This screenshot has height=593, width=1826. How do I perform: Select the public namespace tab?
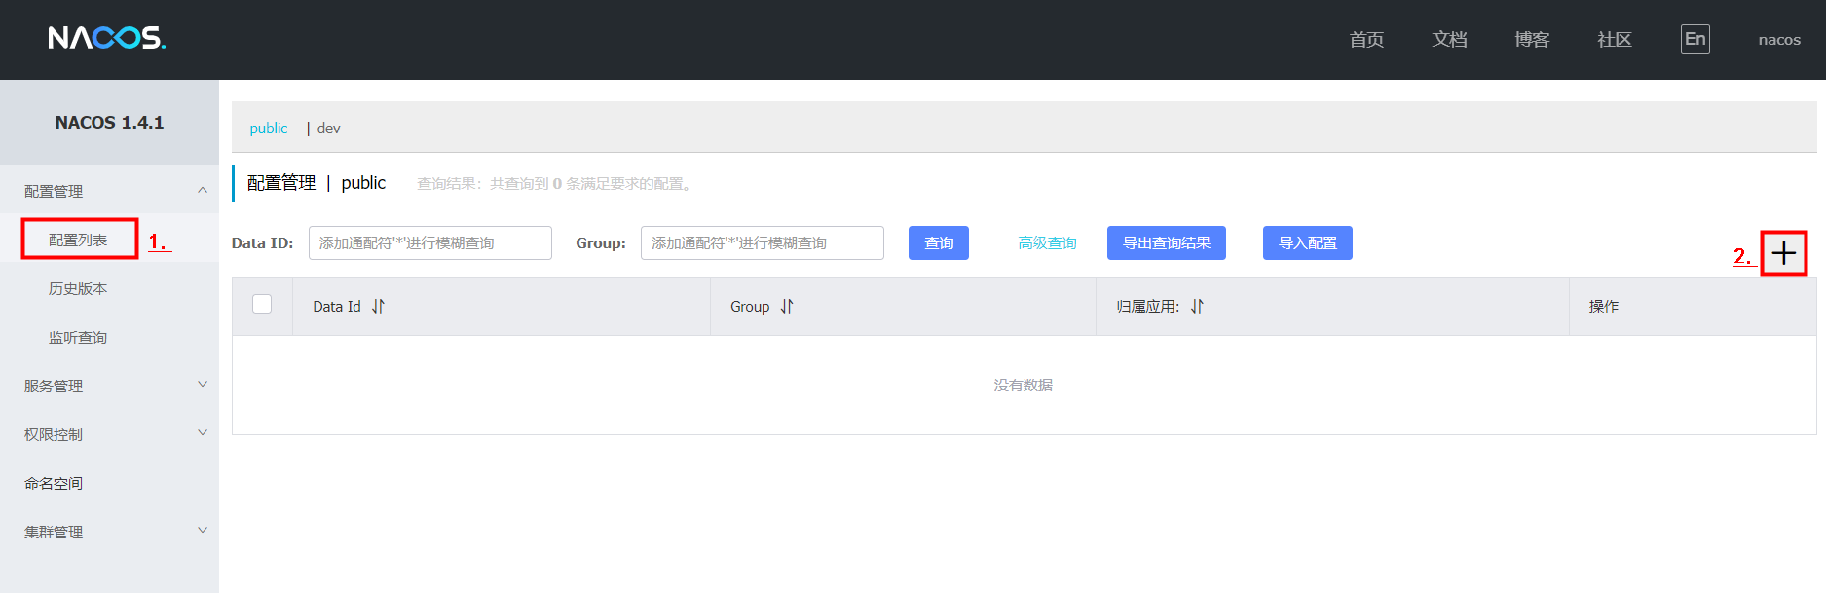[268, 129]
